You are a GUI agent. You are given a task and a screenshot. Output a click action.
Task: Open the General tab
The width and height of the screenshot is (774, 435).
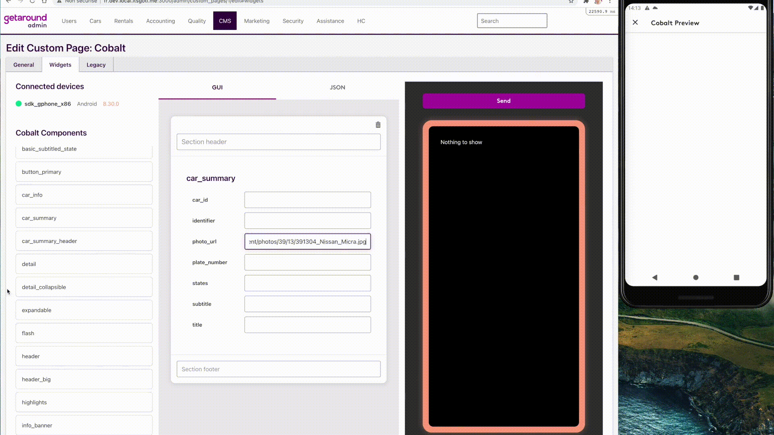pyautogui.click(x=23, y=65)
